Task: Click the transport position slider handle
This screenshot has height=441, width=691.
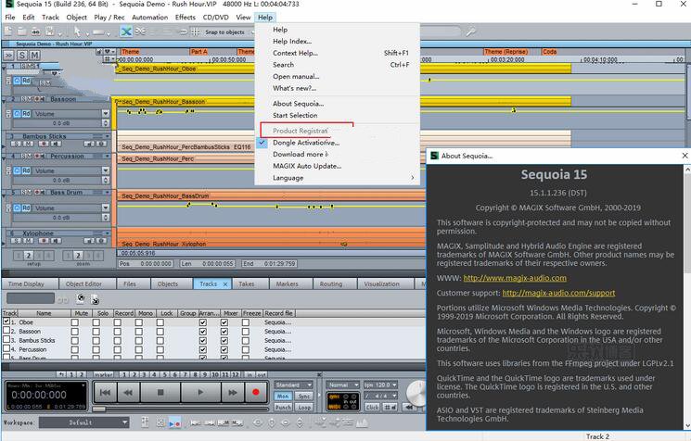Action: (98, 409)
